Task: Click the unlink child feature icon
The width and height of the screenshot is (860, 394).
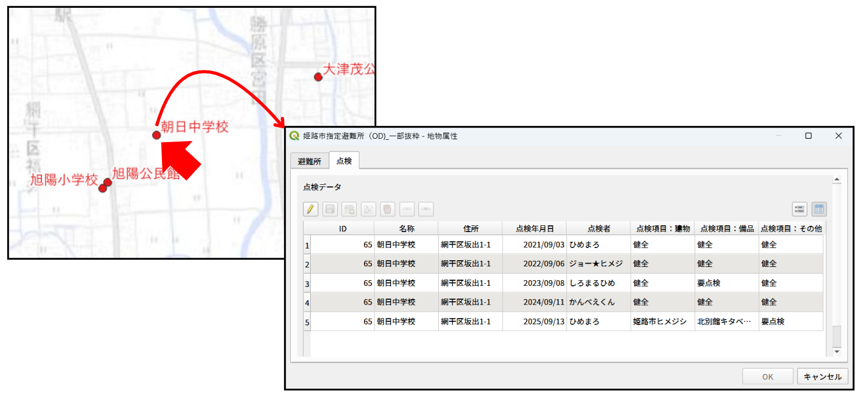Action: pyautogui.click(x=426, y=209)
